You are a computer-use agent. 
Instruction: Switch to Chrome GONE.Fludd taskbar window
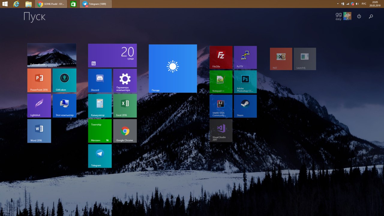click(51, 4)
